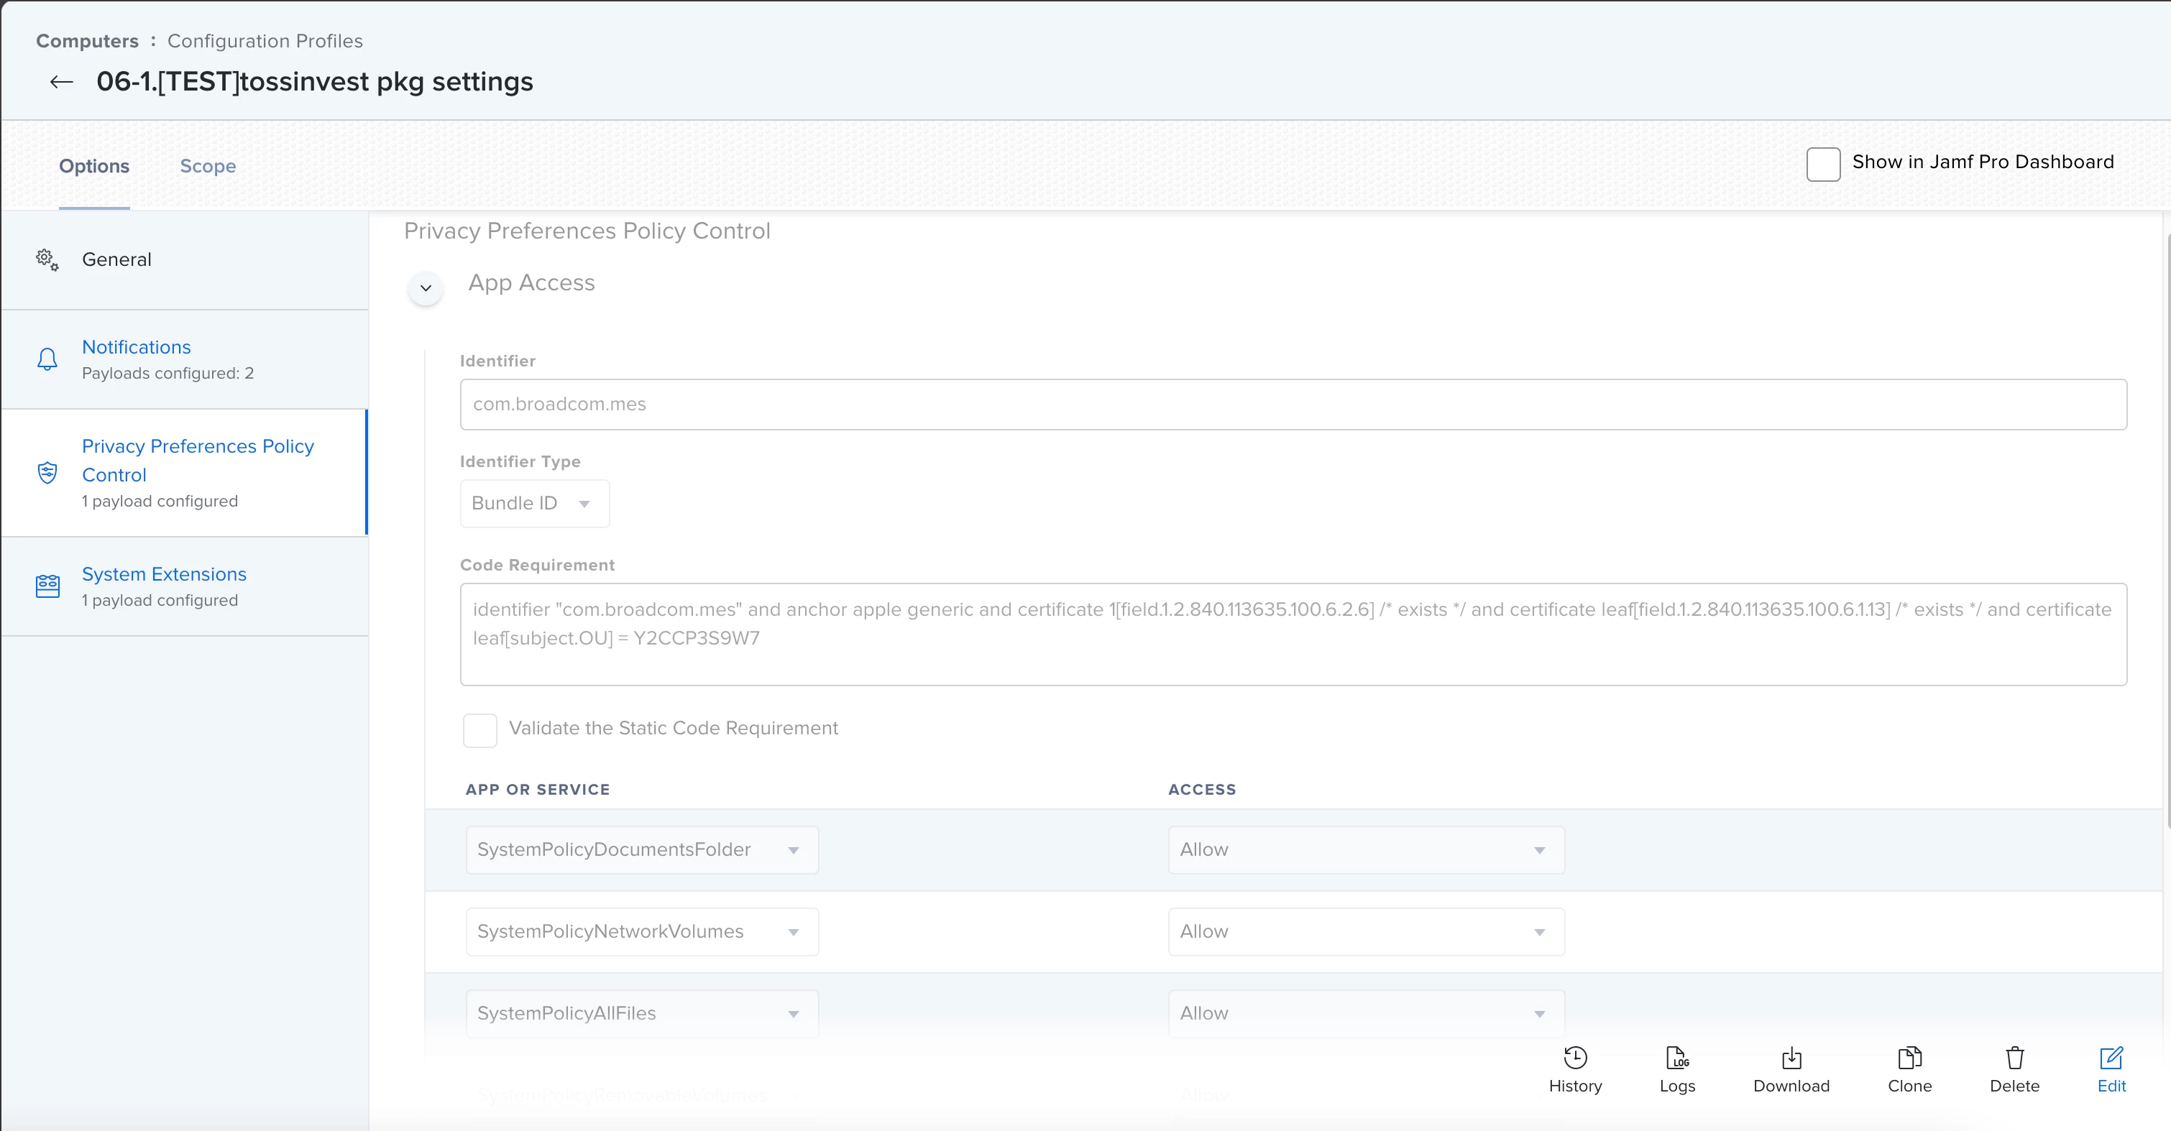Go to Configuration Profiles breadcrumb
The width and height of the screenshot is (2171, 1131).
click(265, 40)
